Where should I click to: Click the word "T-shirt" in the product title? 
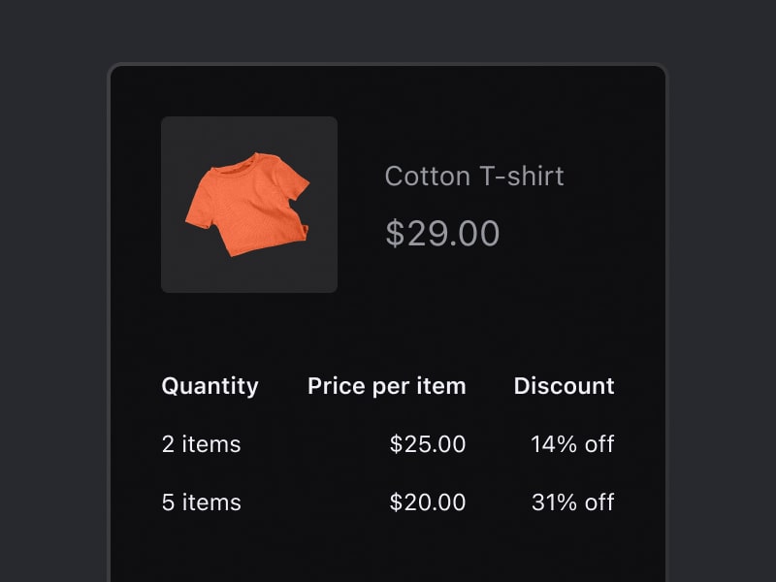coord(521,177)
